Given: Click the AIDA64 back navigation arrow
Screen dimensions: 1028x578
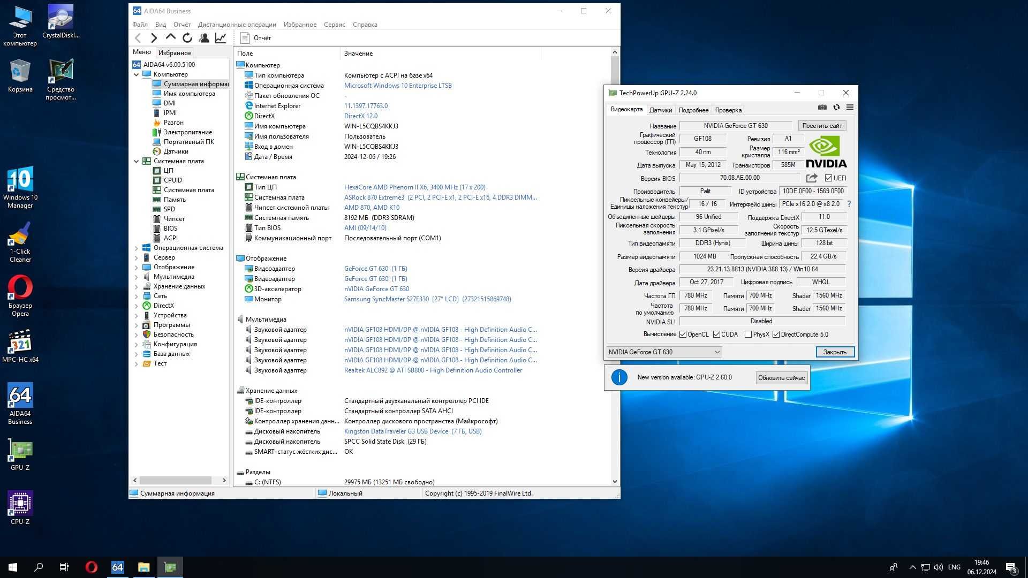Looking at the screenshot, I should [138, 38].
